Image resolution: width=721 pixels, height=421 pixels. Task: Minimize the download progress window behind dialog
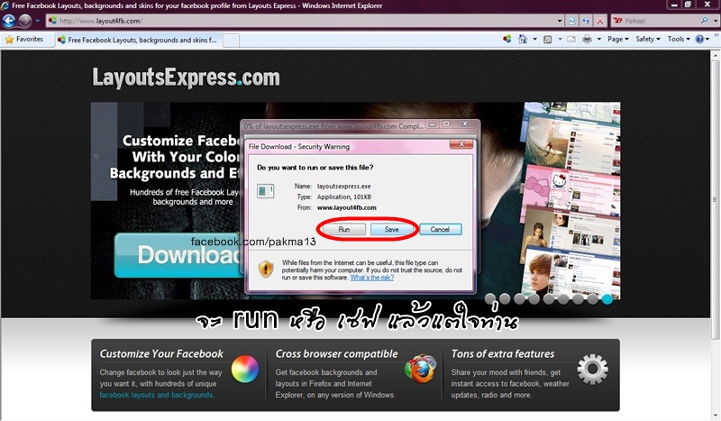point(433,124)
